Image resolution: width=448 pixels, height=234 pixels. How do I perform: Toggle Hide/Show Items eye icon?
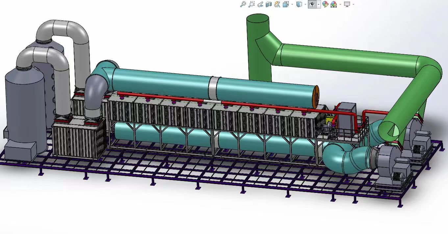[312, 4]
